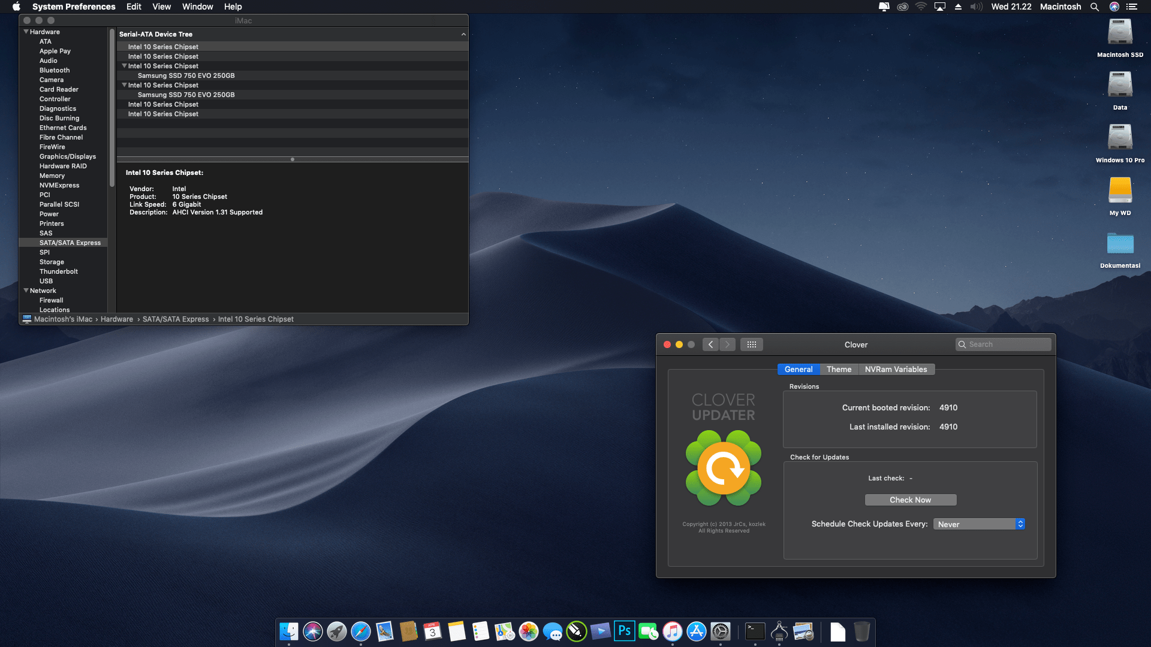This screenshot has width=1151, height=647.
Task: Open FaceTime from the Dock
Action: point(648,631)
